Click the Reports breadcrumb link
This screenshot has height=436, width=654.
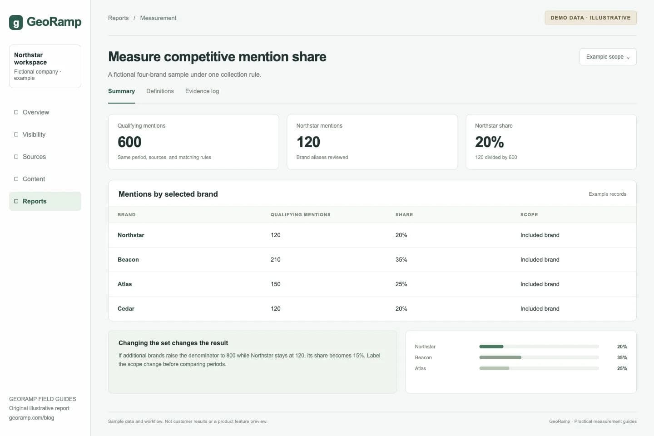[118, 18]
